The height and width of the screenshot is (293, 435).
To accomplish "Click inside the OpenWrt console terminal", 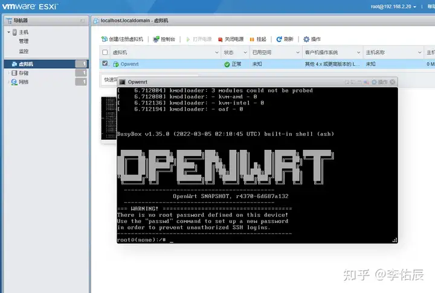I will coord(257,165).
